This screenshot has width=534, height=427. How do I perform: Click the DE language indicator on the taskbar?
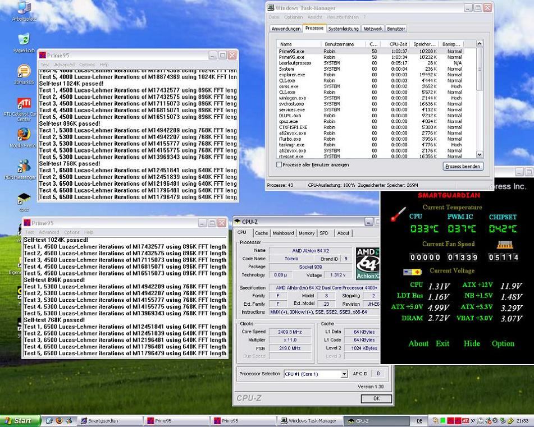419,421
